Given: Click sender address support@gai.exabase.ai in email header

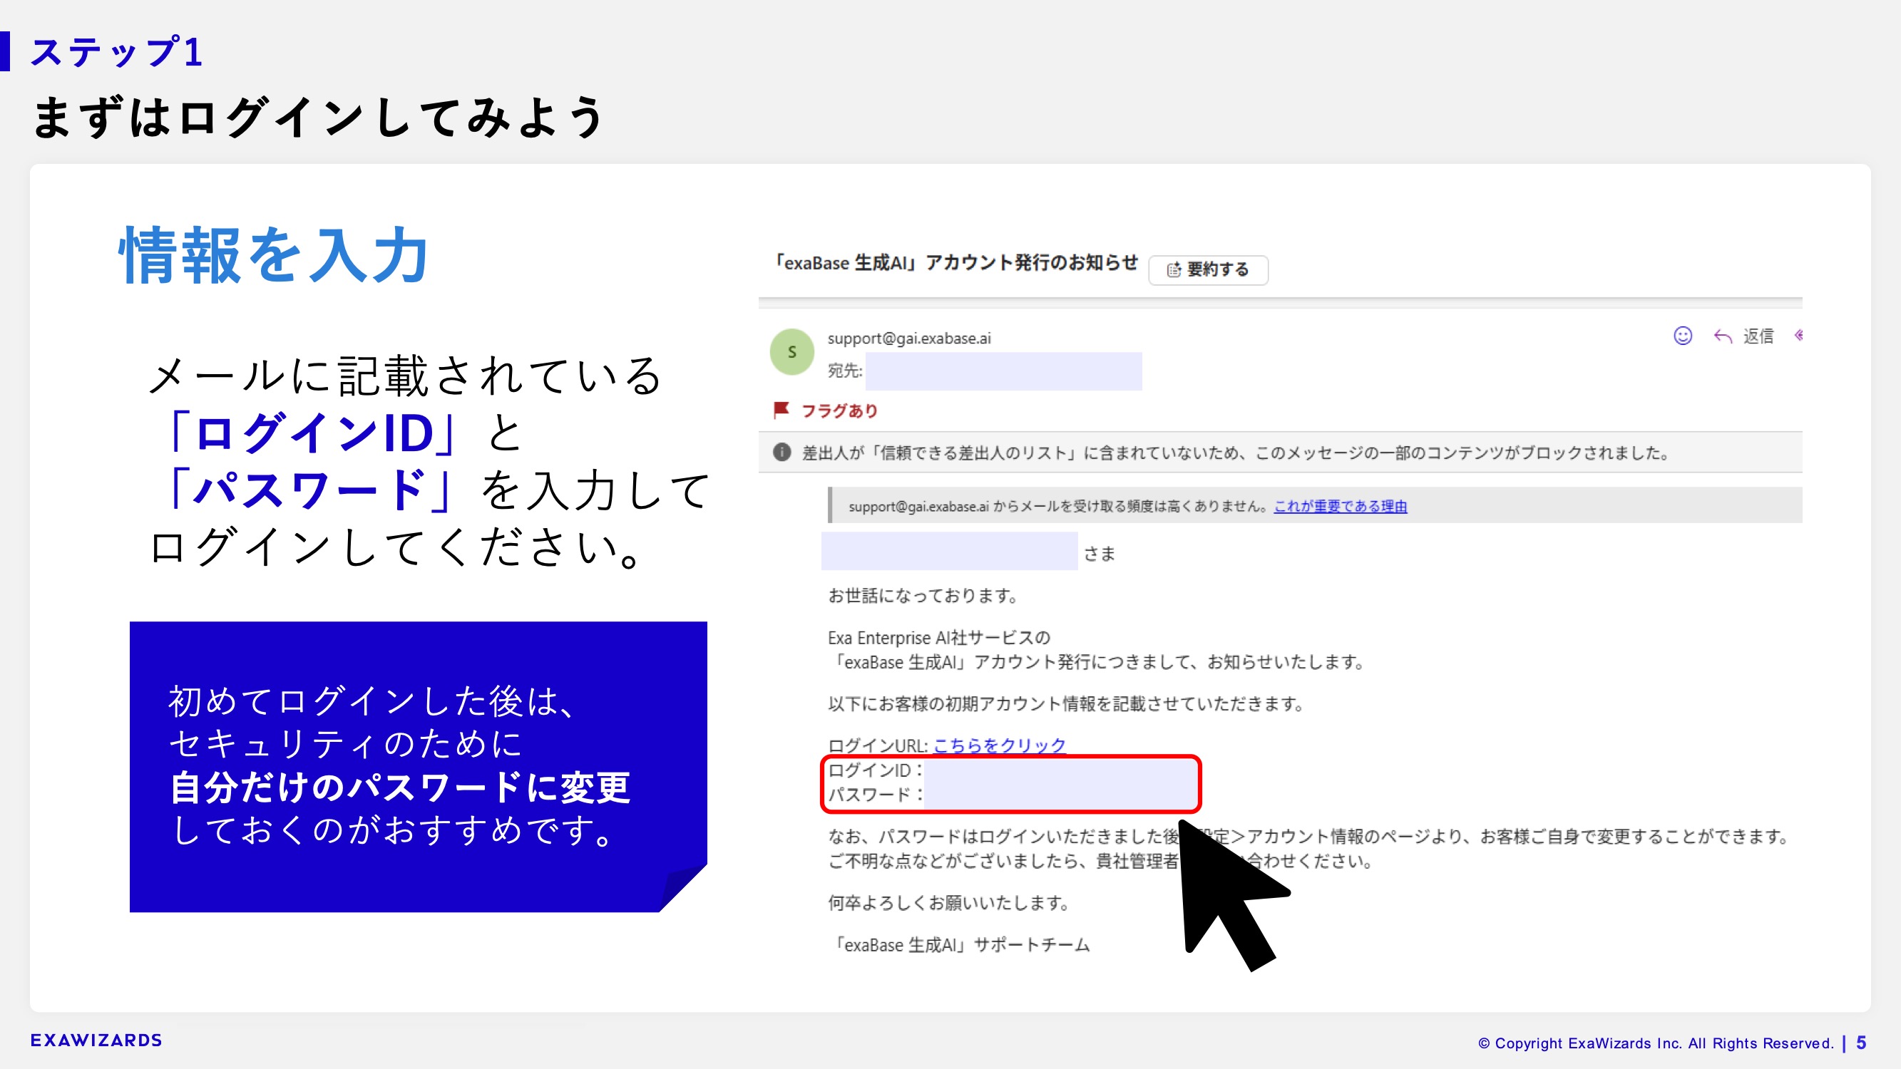Looking at the screenshot, I should [x=909, y=339].
